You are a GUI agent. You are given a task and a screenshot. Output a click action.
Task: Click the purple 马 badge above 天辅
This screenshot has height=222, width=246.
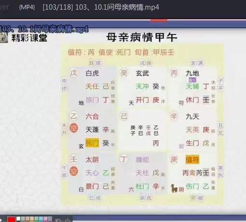point(192,80)
